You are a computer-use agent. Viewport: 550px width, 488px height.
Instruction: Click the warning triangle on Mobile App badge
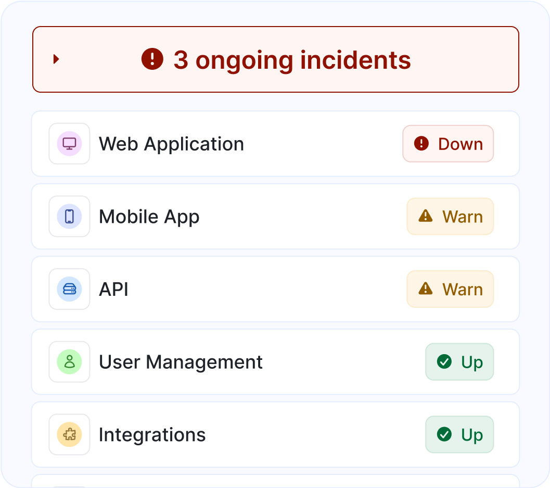tap(425, 217)
